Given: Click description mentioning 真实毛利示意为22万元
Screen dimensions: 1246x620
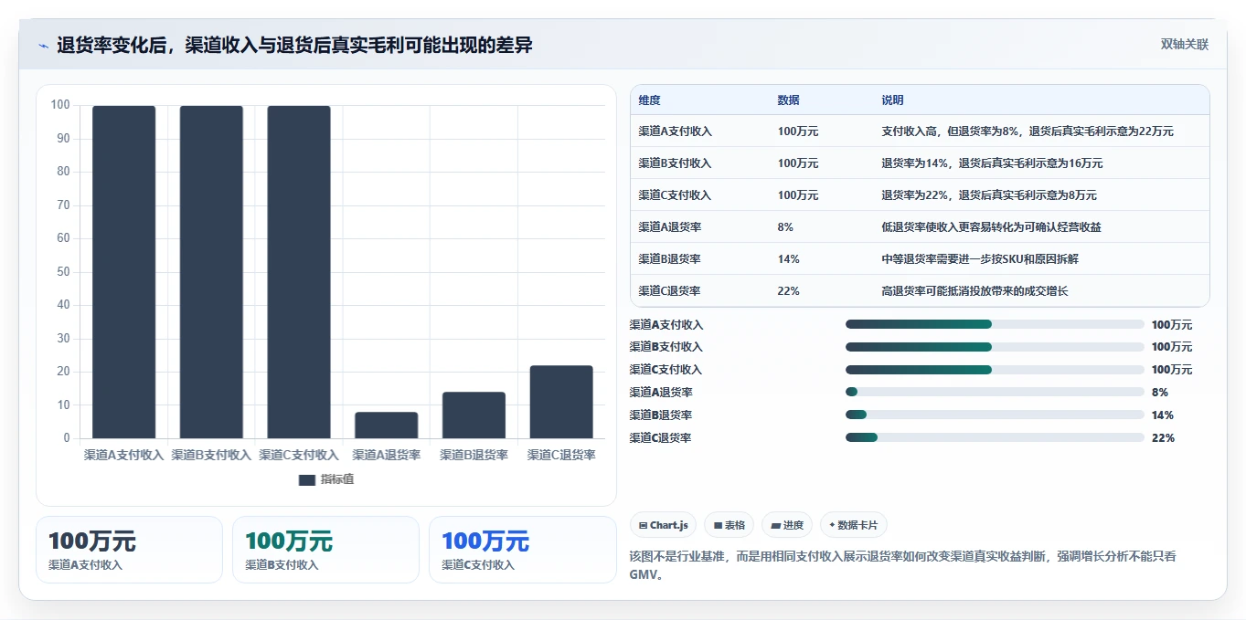Looking at the screenshot, I should (x=1028, y=131).
